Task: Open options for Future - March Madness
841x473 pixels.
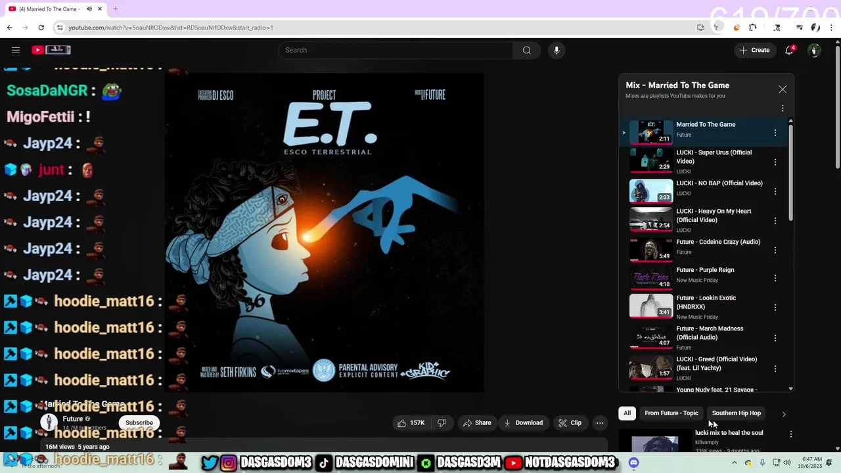Action: (x=775, y=338)
